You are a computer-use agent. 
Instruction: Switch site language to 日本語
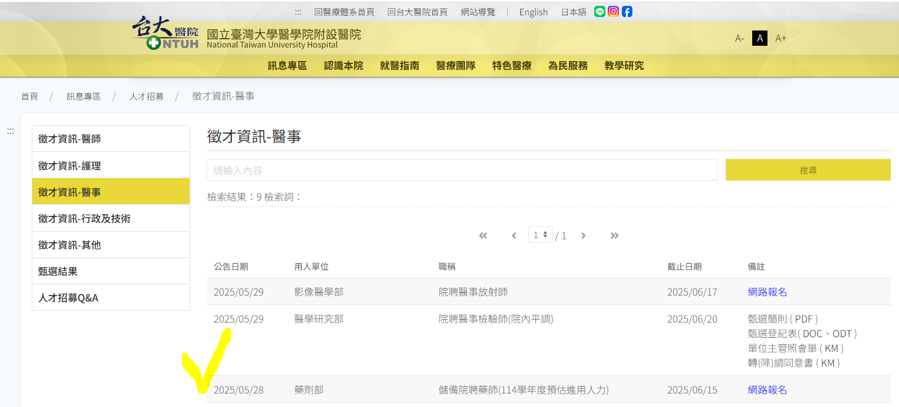(x=574, y=12)
